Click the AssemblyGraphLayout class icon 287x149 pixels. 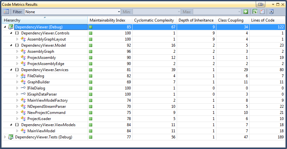(23, 39)
